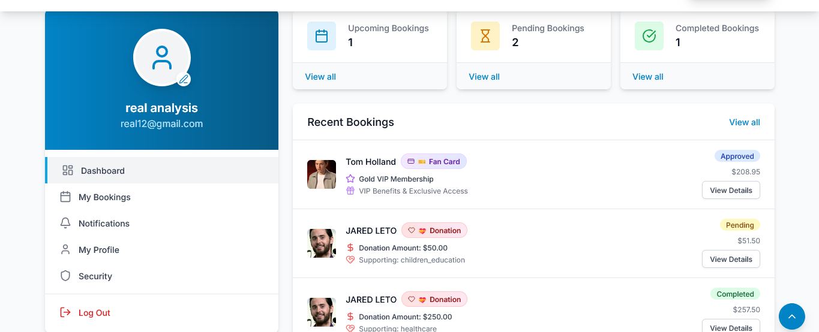Screen dimensions: 819x332
Task: Click the star icon beside Gold VIP Membership
Action: point(350,179)
